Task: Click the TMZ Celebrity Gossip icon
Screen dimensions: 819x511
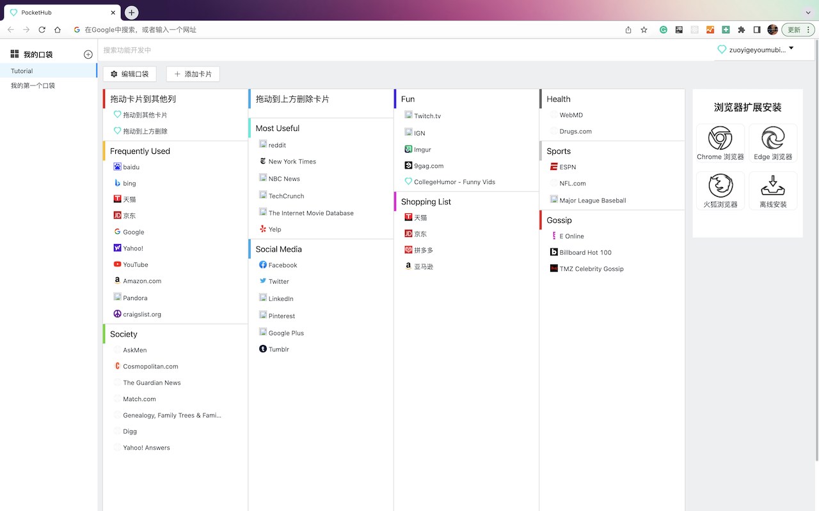Action: 554,268
